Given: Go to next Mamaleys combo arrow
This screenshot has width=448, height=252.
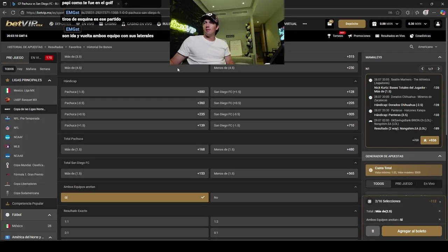Looking at the screenshot, I should pos(439,69).
